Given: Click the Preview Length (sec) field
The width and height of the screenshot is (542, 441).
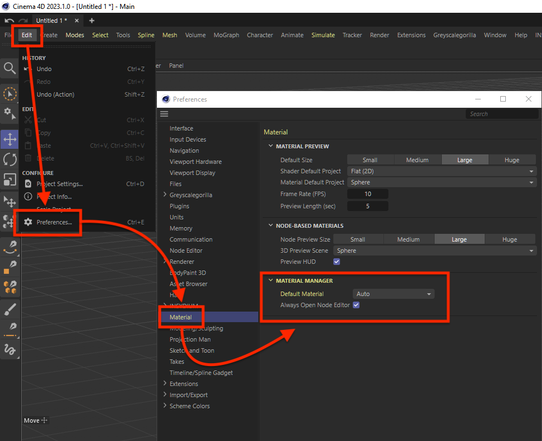Looking at the screenshot, I should pyautogui.click(x=368, y=206).
